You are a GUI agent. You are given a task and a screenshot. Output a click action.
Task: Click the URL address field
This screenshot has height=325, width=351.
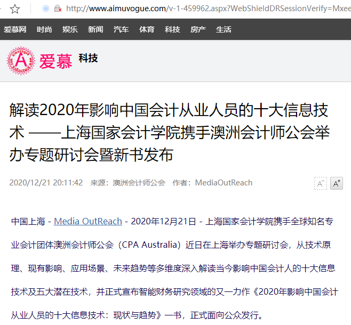click(x=208, y=9)
